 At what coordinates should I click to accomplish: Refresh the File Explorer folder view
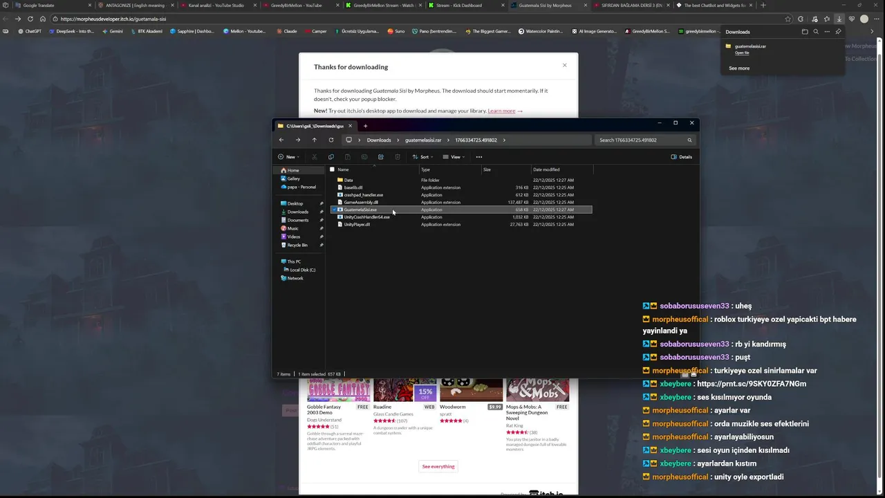tap(331, 140)
